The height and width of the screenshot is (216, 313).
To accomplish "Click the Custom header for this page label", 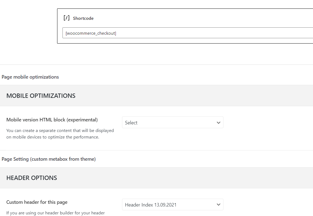I will [x=37, y=202].
